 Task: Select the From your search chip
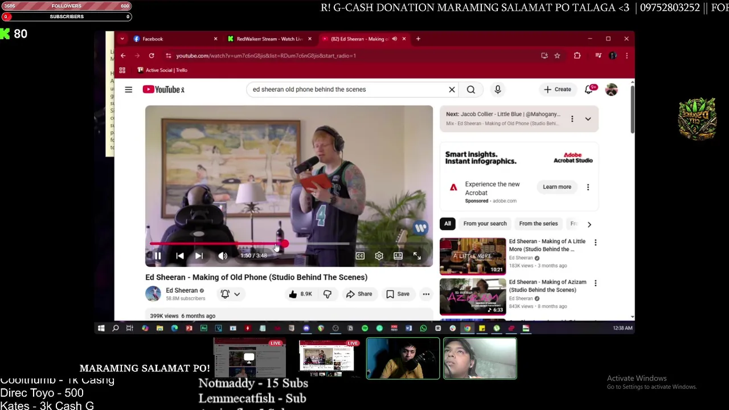pyautogui.click(x=485, y=224)
